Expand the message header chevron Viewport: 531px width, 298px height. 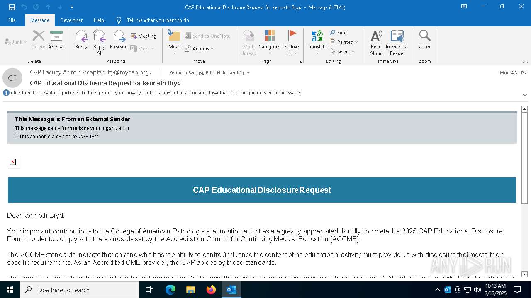(x=525, y=95)
